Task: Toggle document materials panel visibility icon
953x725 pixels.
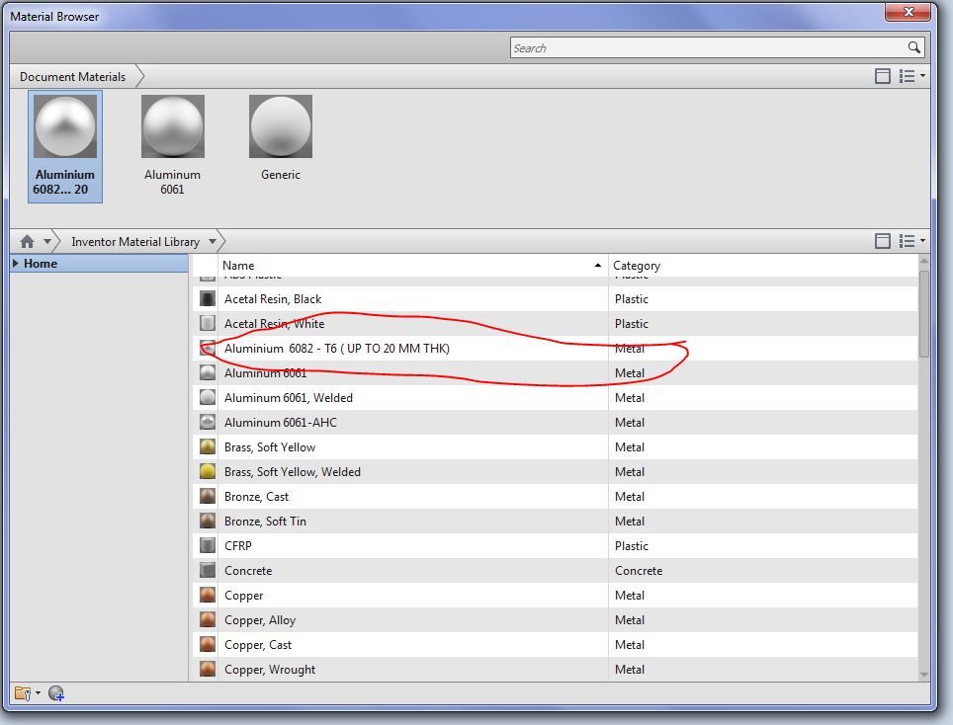Action: point(883,76)
